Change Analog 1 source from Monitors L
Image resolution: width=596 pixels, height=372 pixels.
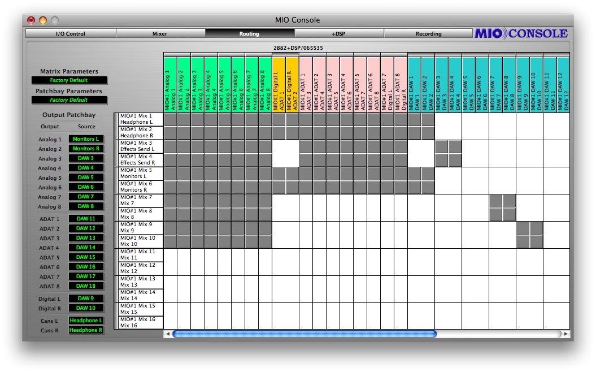[x=86, y=139]
